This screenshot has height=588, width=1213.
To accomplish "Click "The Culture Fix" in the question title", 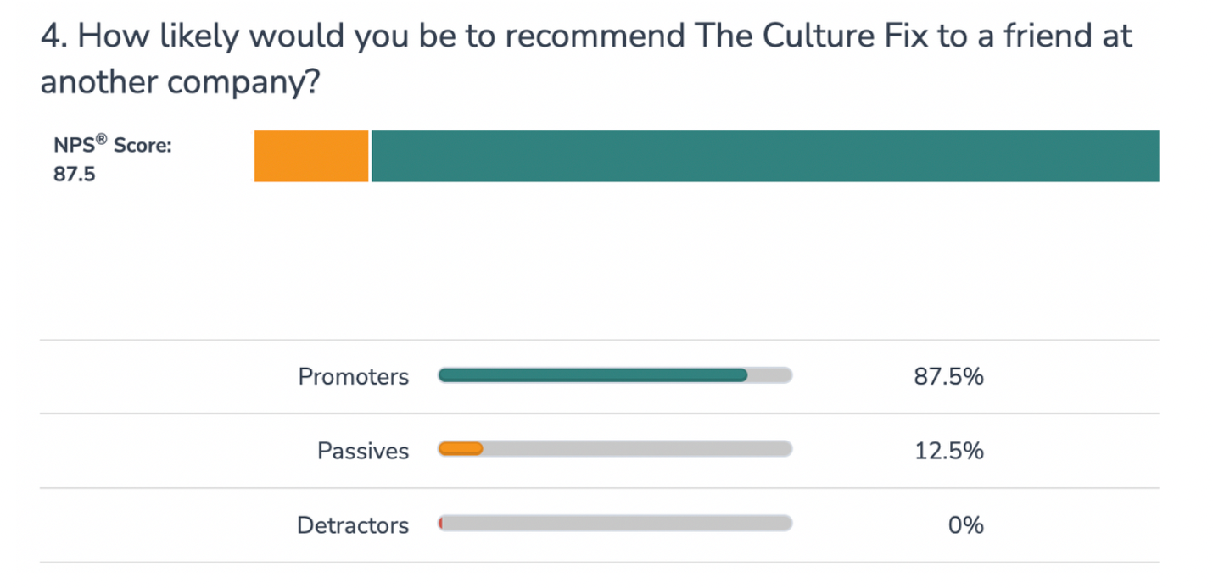I will (x=809, y=37).
